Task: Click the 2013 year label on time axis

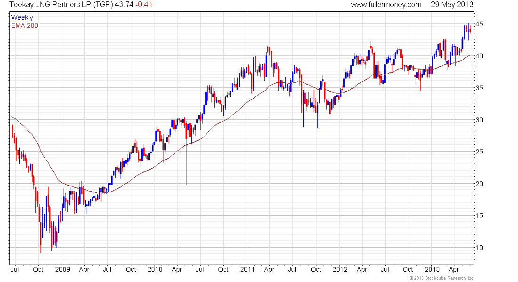Action: (x=432, y=269)
